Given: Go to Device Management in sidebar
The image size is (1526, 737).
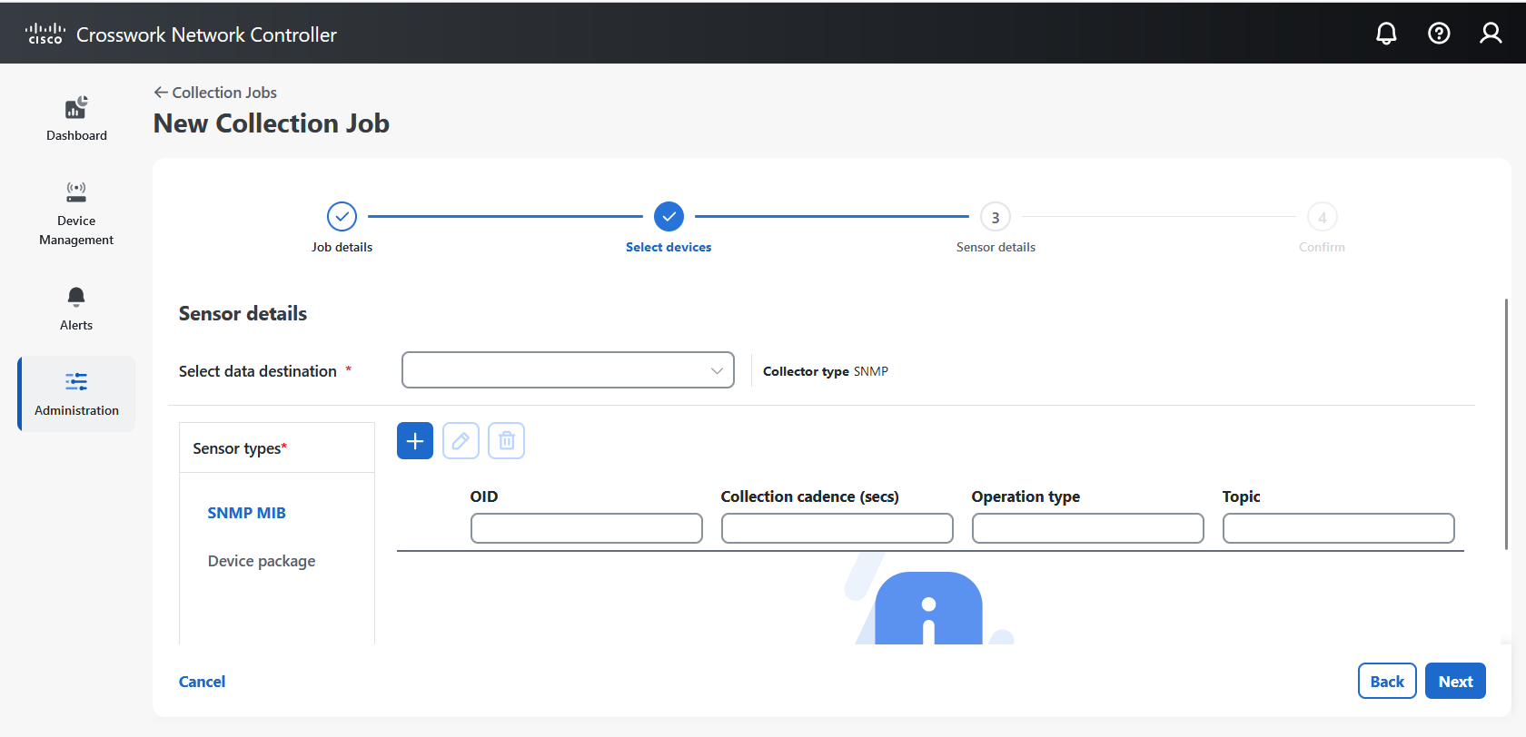Looking at the screenshot, I should [x=76, y=214].
